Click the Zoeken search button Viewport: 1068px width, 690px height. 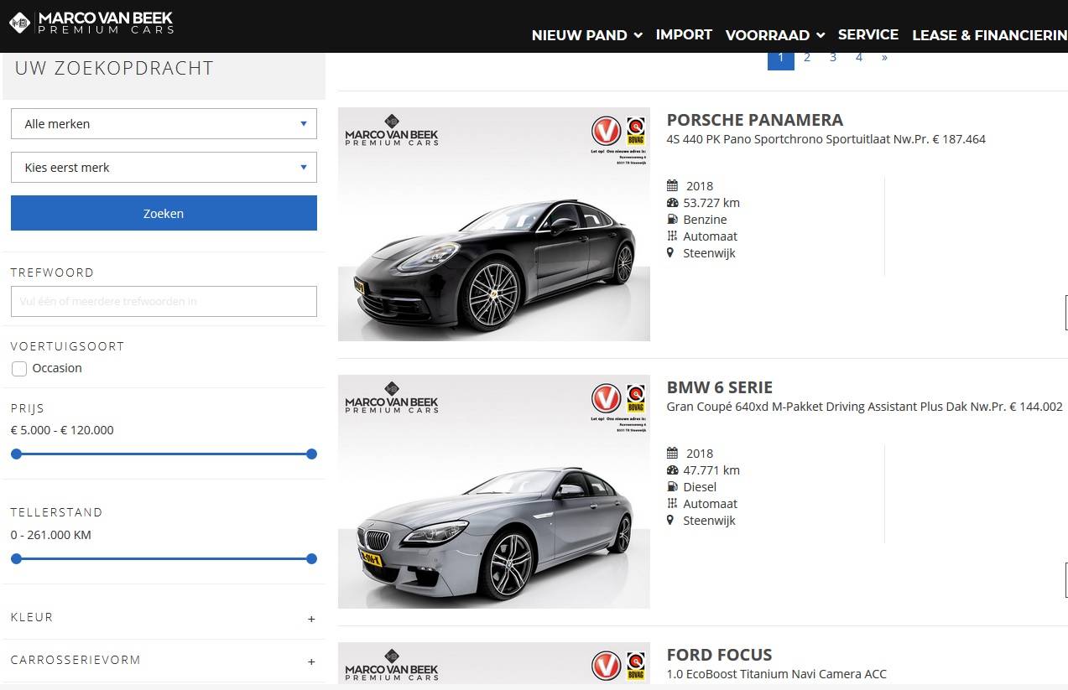[x=164, y=213]
